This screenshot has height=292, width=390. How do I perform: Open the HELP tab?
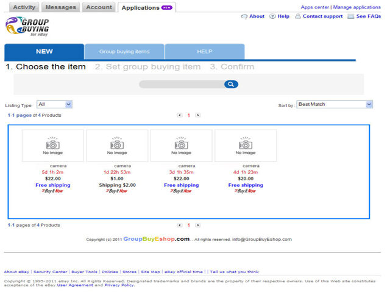[205, 52]
